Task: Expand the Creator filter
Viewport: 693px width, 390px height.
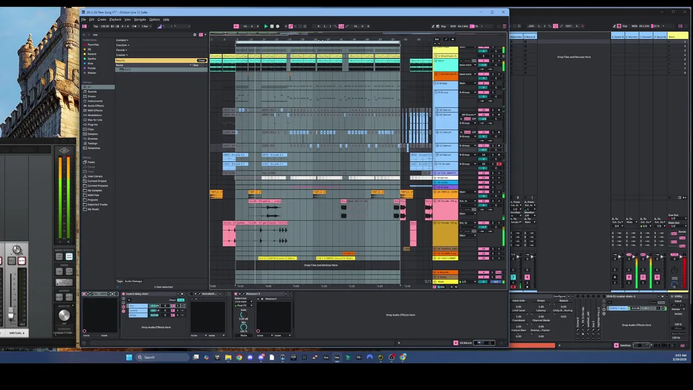Action: click(121, 55)
